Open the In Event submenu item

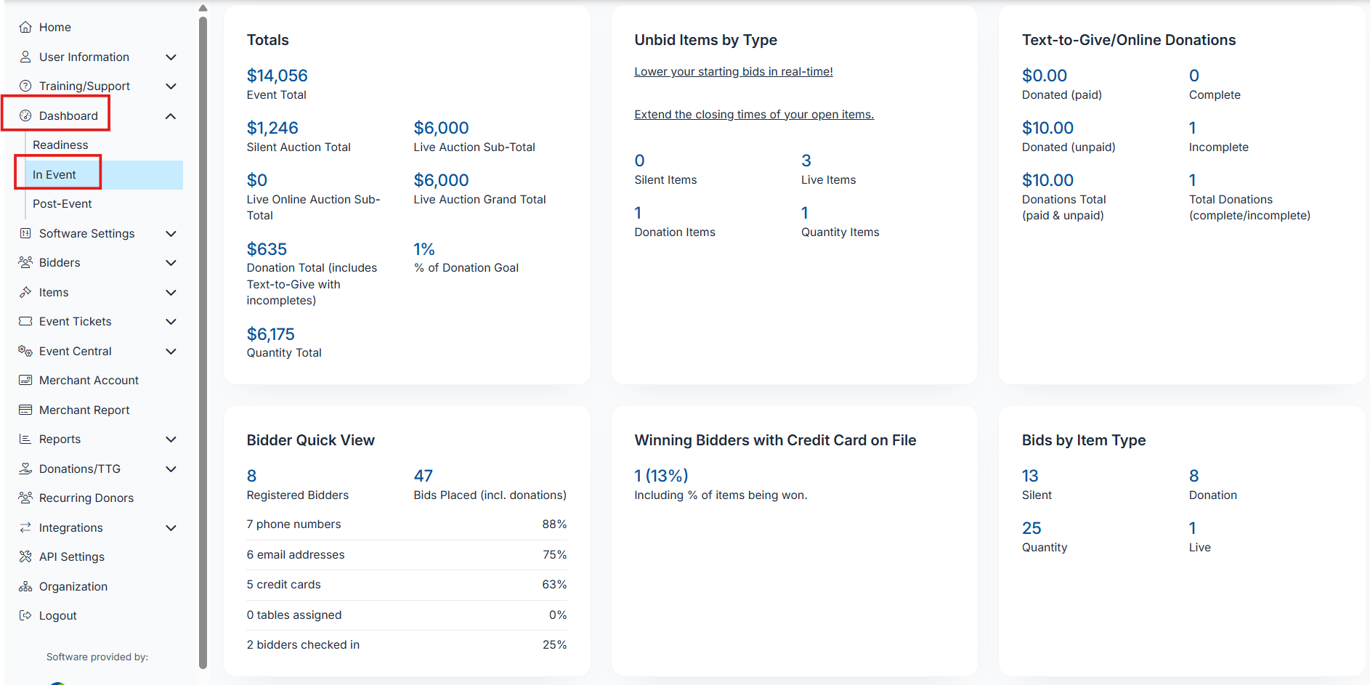pyautogui.click(x=54, y=174)
